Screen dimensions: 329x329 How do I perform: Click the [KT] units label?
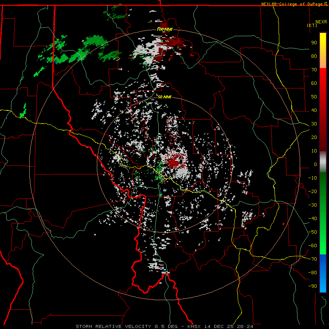(312, 25)
